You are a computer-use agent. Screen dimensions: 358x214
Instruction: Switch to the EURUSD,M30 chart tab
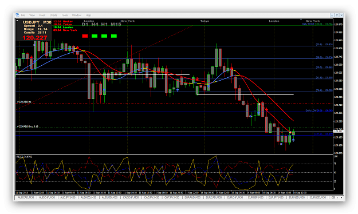pyautogui.click(x=318, y=197)
